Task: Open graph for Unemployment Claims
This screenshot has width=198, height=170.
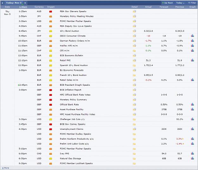Action: pyautogui.click(x=192, y=129)
